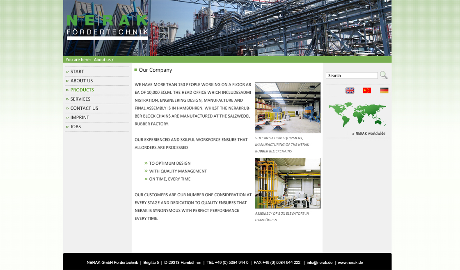Click the 'You are here:' label
This screenshot has width=460, height=270.
(x=78, y=59)
